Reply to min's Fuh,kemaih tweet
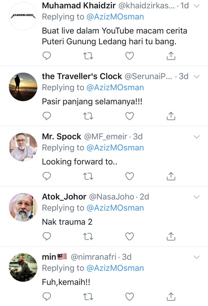This screenshot has width=208, height=306. coord(47,296)
